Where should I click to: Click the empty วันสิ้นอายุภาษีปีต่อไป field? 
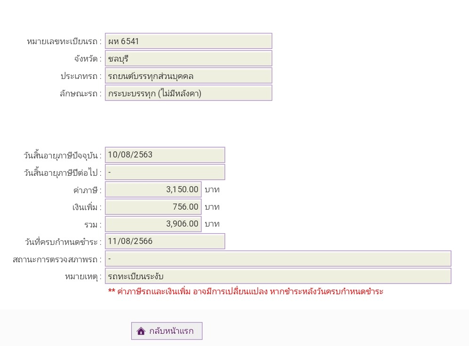(x=165, y=172)
